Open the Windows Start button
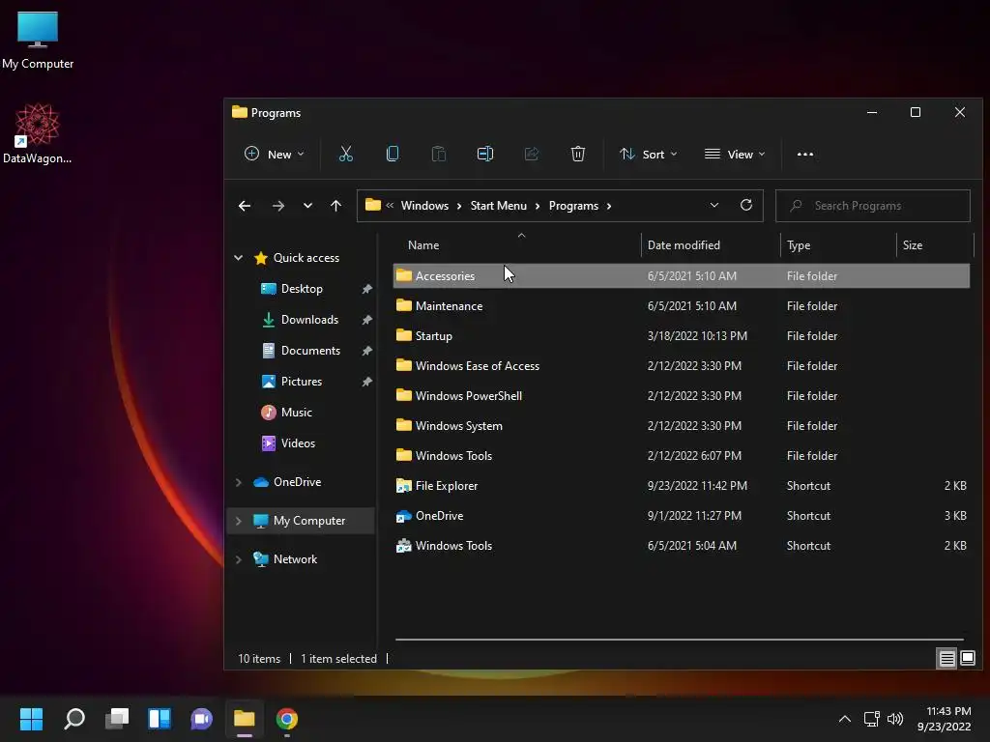Image resolution: width=990 pixels, height=742 pixels. pos(31,719)
